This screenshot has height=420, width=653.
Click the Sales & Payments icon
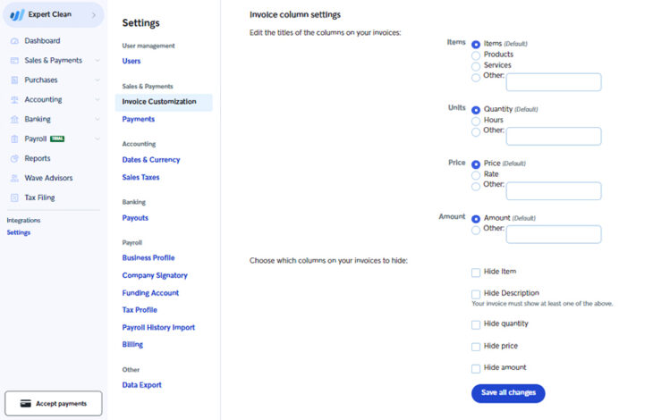click(14, 61)
